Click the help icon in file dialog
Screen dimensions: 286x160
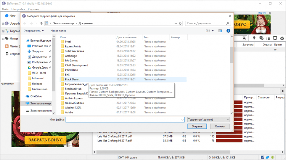point(228,30)
